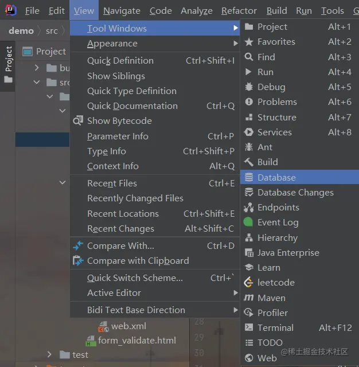
Task: Select Recent Files menu item
Action: [x=155, y=183]
